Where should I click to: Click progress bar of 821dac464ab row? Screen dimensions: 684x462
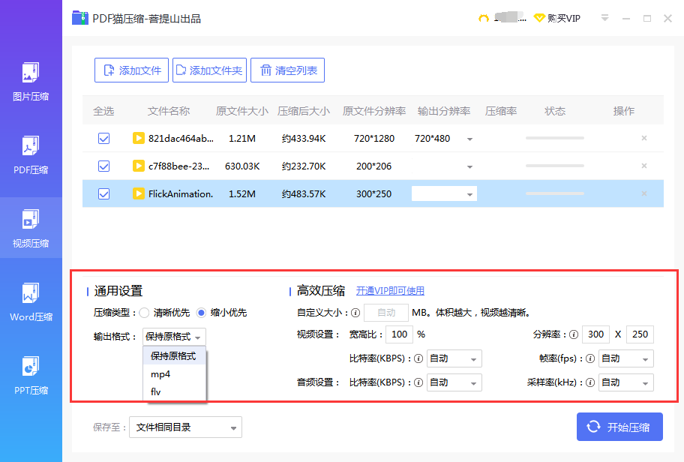pos(554,138)
